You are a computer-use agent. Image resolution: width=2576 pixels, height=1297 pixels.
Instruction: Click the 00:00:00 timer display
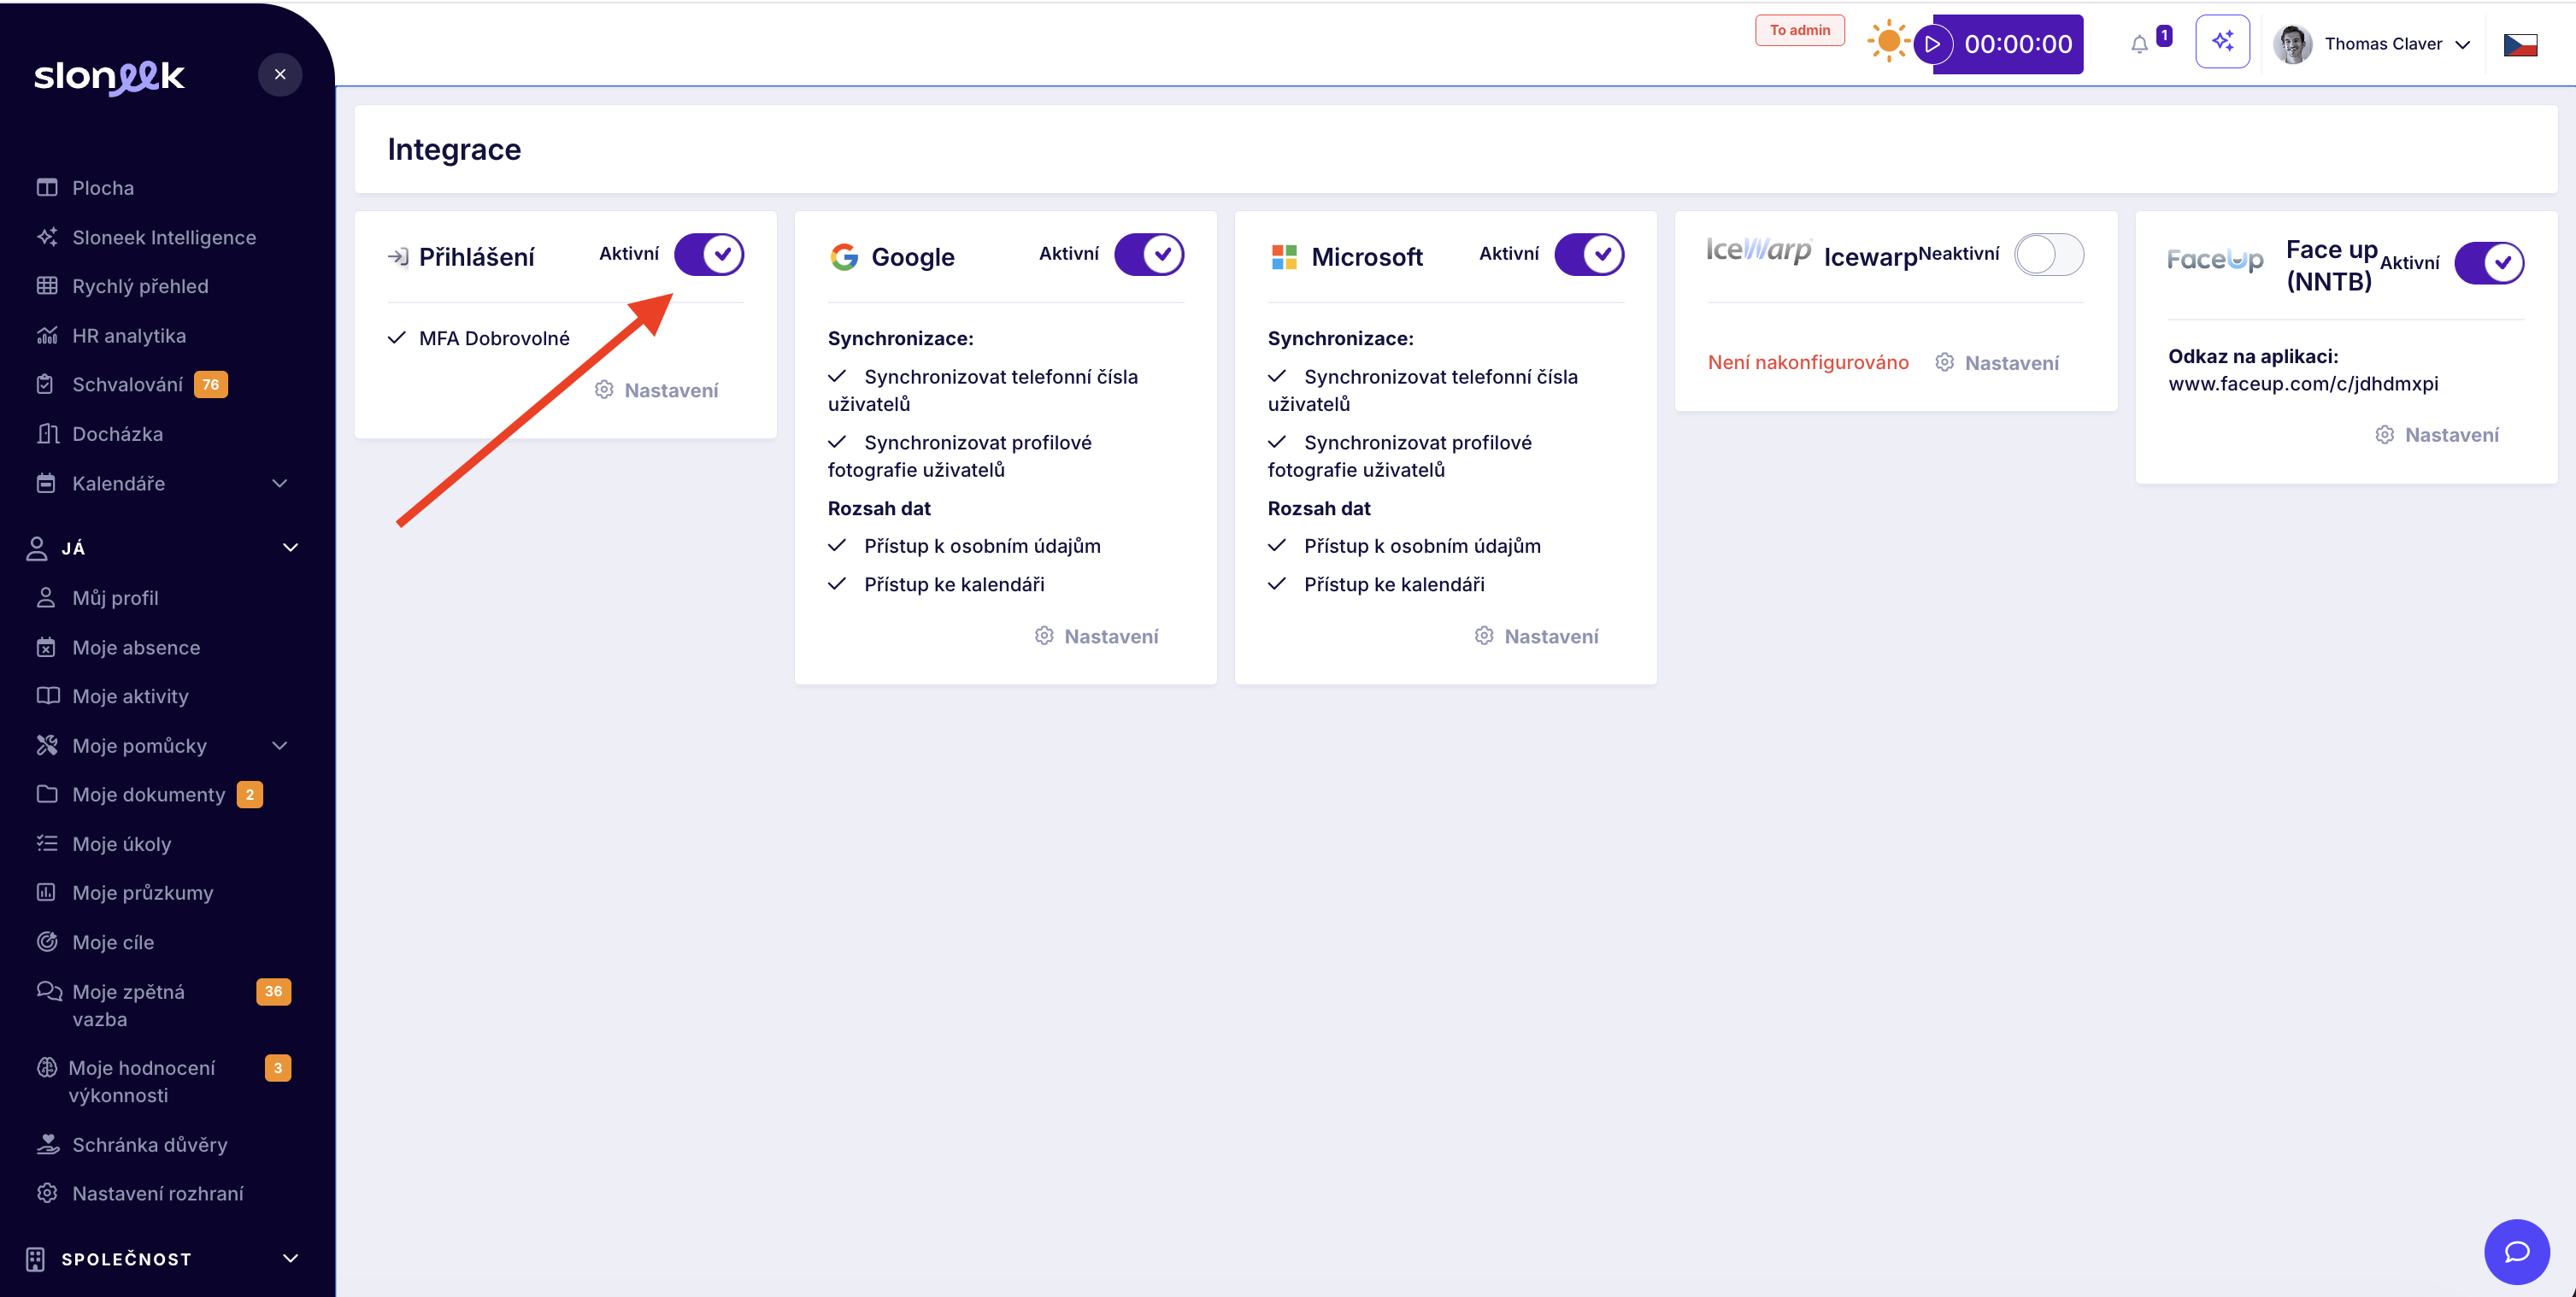coord(2018,44)
